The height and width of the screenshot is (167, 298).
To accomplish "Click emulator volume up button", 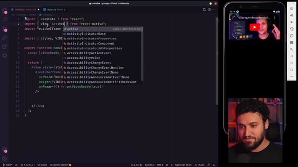I will click(291, 15).
